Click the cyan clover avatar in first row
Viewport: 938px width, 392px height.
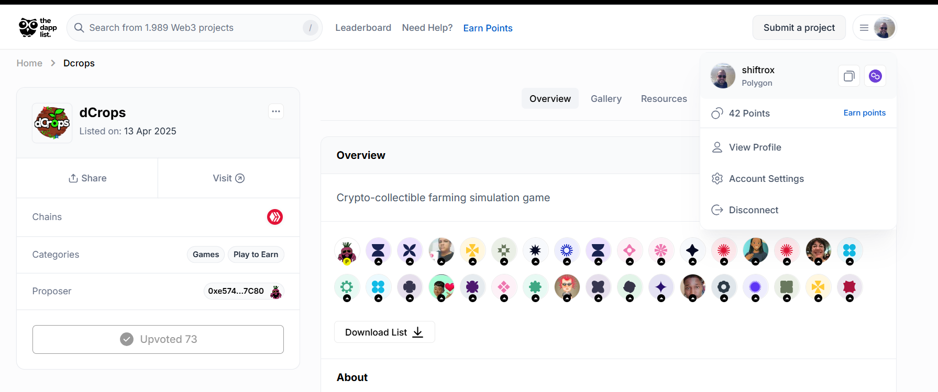849,251
